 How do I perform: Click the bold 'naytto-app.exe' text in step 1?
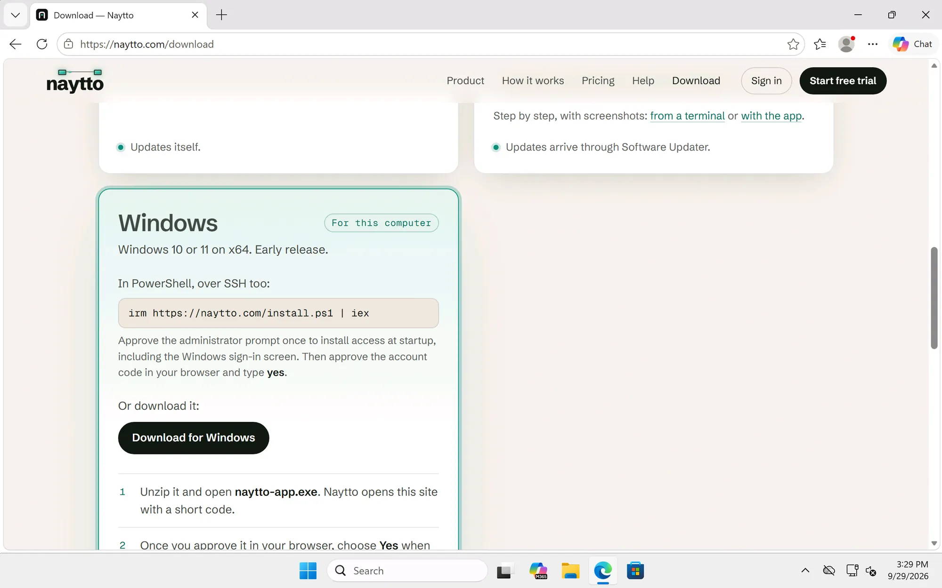pos(276,492)
